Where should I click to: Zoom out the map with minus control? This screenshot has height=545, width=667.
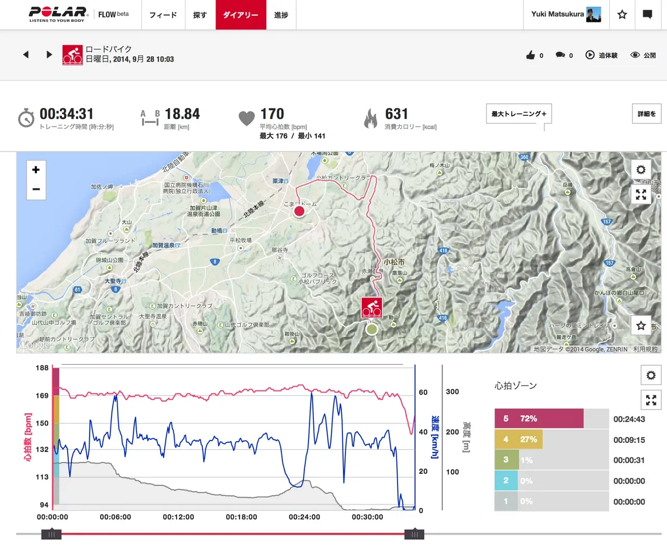(35, 189)
